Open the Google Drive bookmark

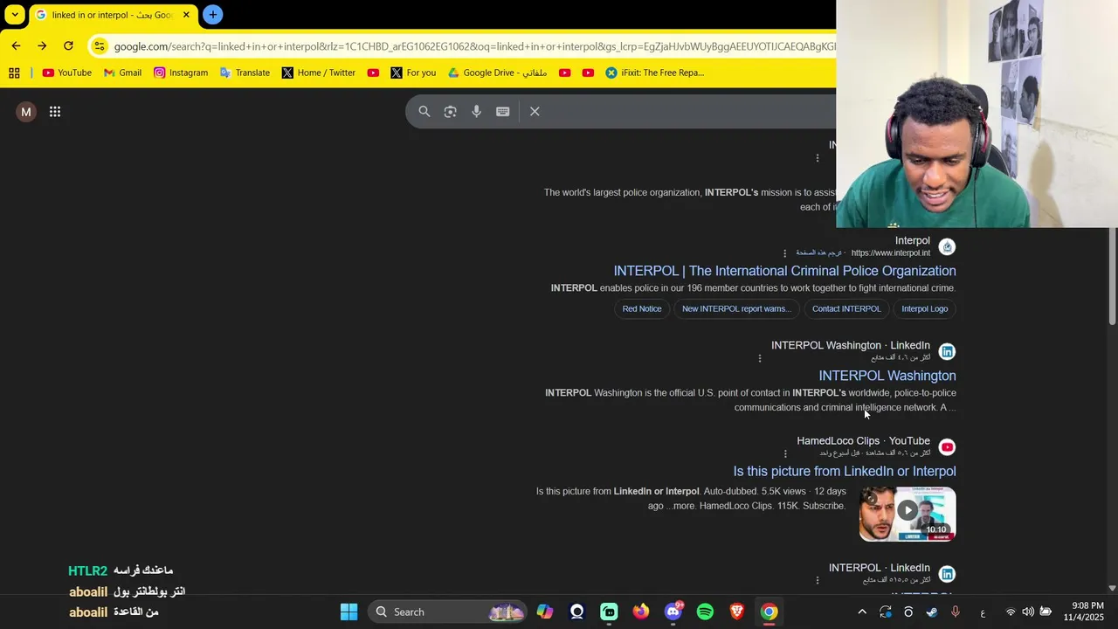pyautogui.click(x=497, y=73)
